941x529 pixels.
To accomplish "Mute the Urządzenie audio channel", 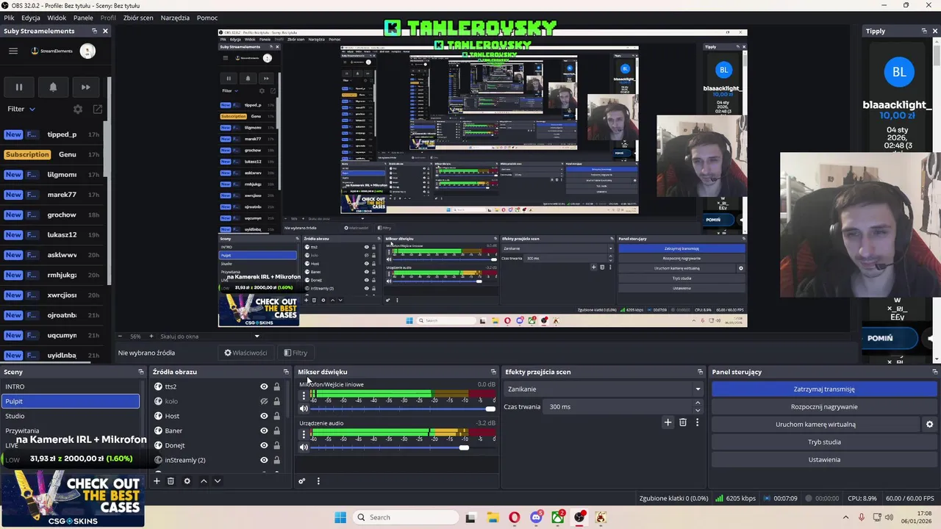I will [304, 447].
